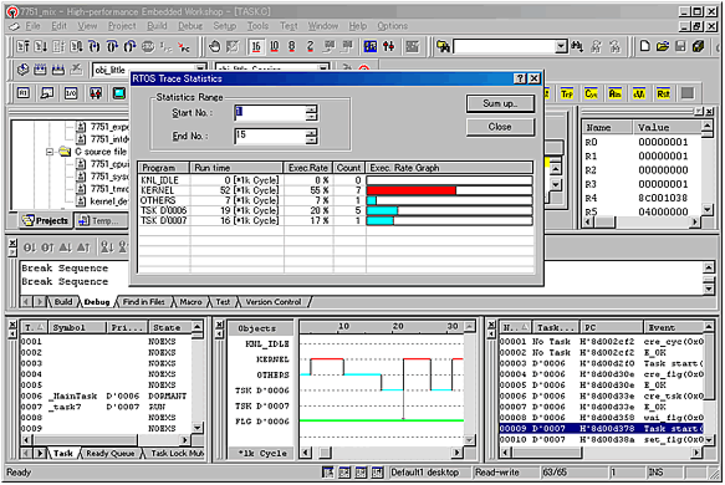The image size is (725, 485).
Task: Click the Cov coverage icon
Action: pos(591,92)
